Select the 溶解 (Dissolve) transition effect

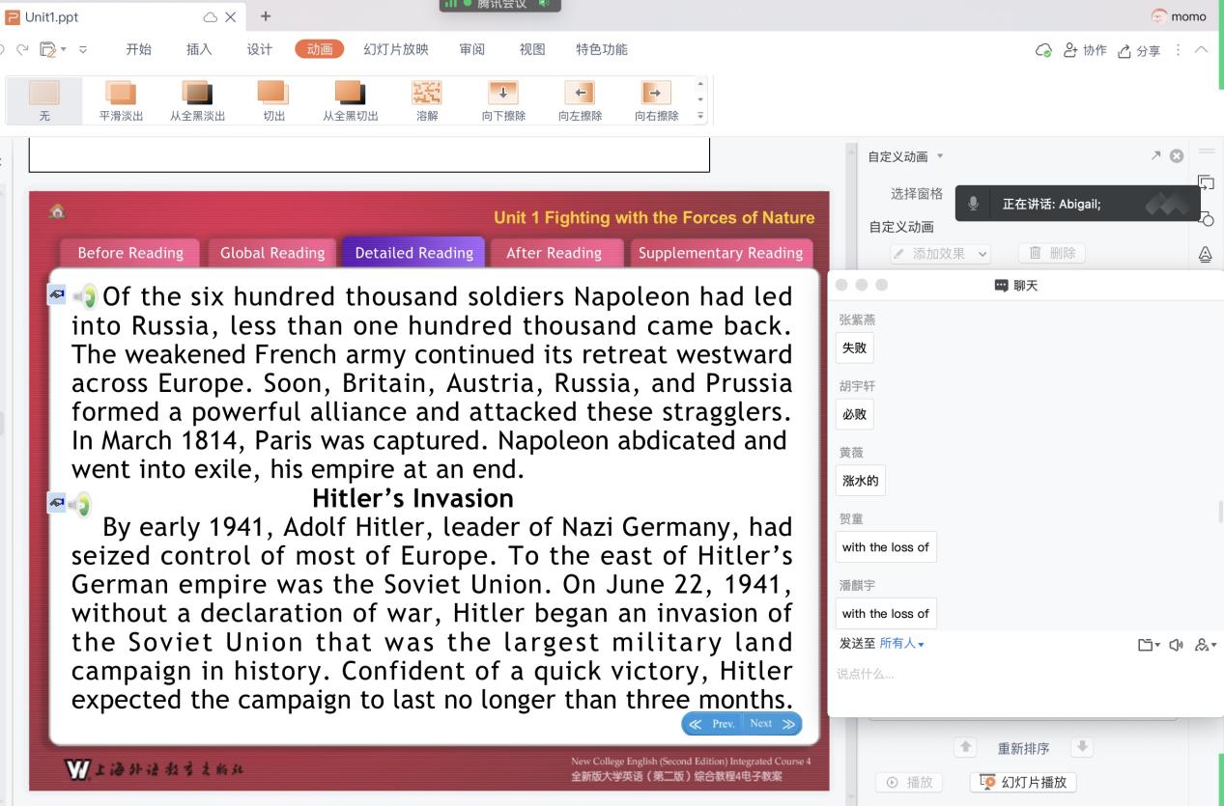click(426, 100)
